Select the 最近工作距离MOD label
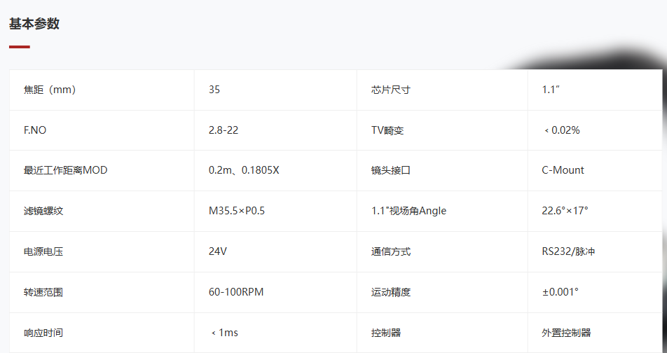The width and height of the screenshot is (667, 353). [x=66, y=170]
